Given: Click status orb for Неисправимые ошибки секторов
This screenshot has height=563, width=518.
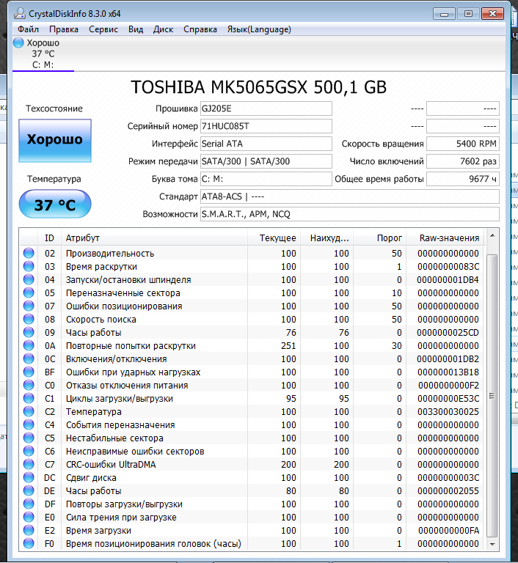Looking at the screenshot, I should [x=29, y=452].
